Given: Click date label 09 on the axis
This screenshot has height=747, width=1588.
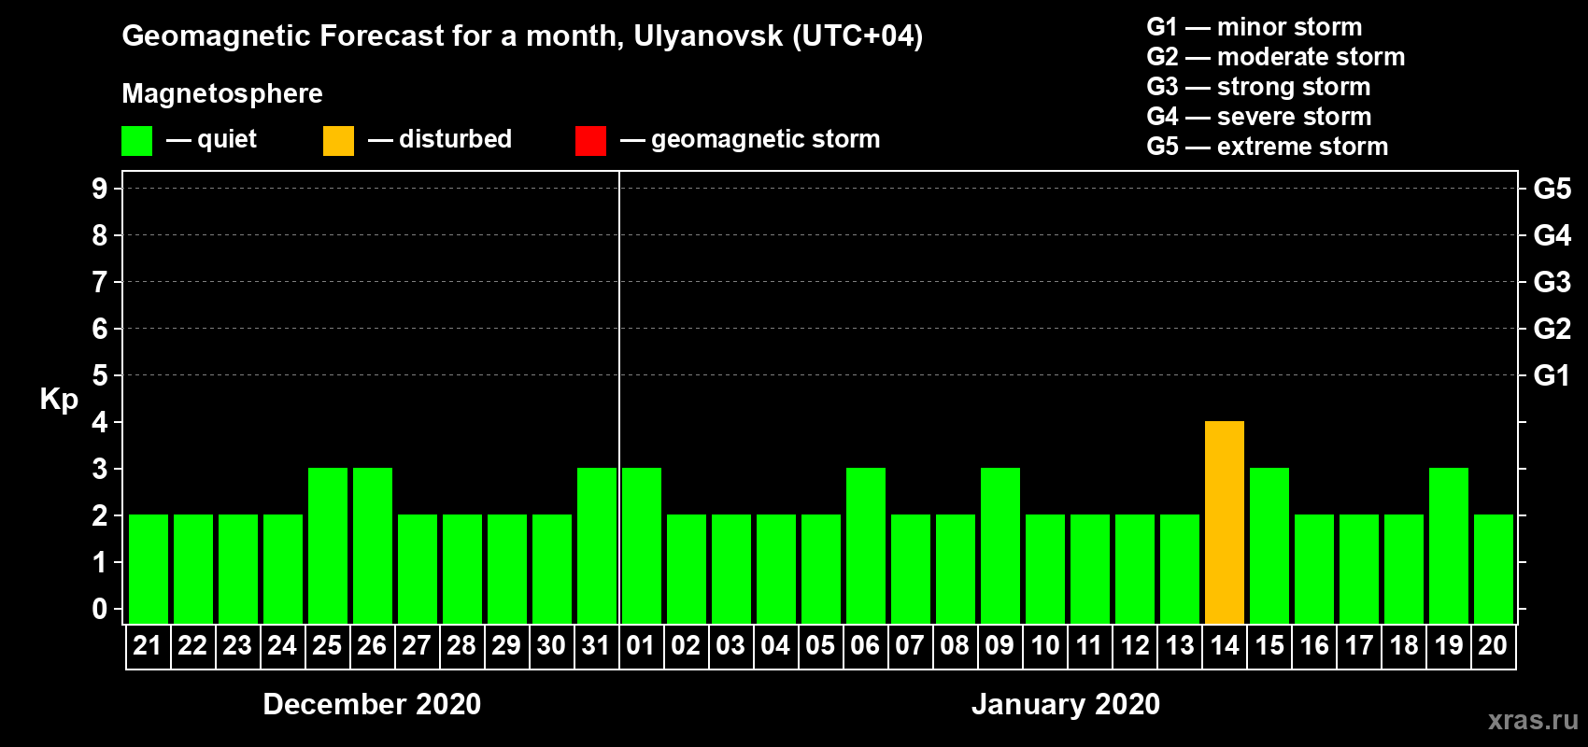Looking at the screenshot, I should click(1000, 645).
